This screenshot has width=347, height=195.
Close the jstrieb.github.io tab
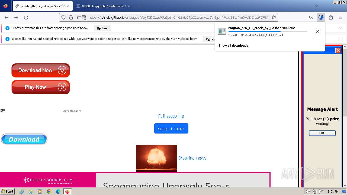click(x=68, y=6)
